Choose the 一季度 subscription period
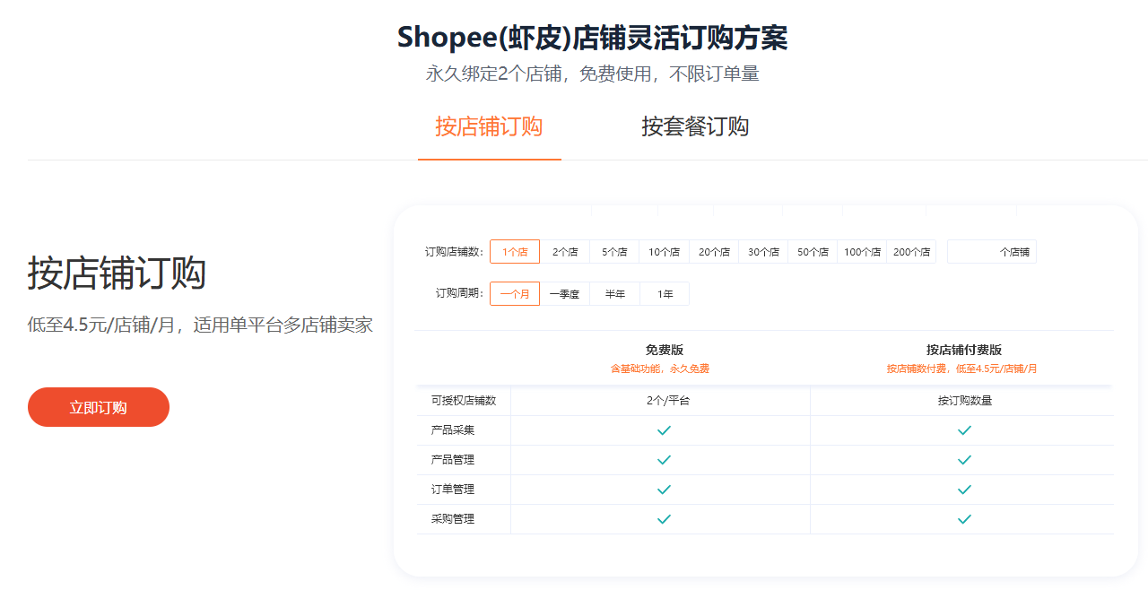This screenshot has height=590, width=1148. (x=564, y=294)
